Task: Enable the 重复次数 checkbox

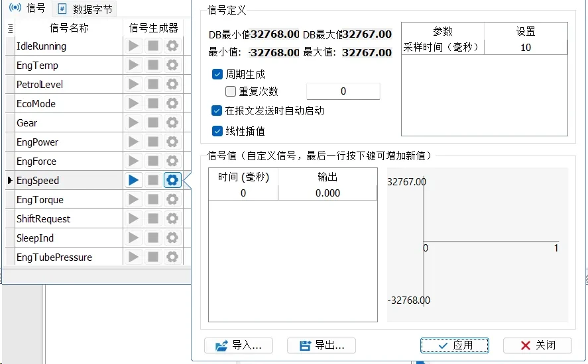Action: point(231,91)
